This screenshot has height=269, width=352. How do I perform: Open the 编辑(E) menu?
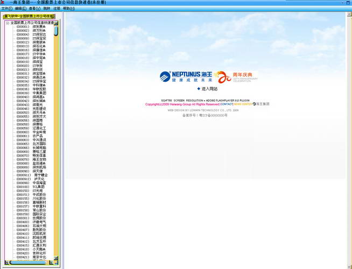(20, 9)
